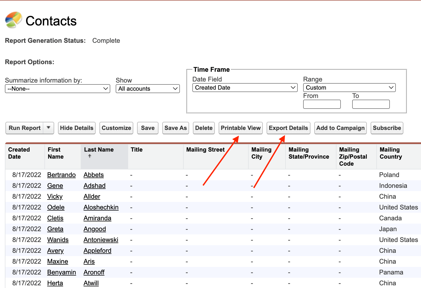Click the Save As button
The image size is (421, 288).
pyautogui.click(x=176, y=128)
